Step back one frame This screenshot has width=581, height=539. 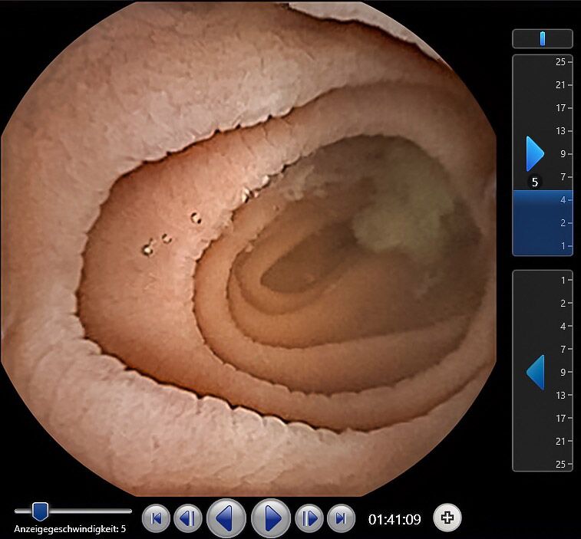tap(187, 519)
